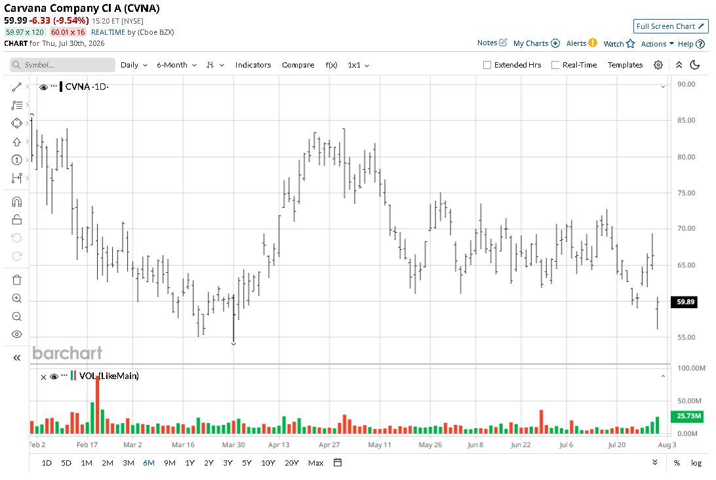
Task: Select the numbered annotation tool
Action: click(17, 160)
